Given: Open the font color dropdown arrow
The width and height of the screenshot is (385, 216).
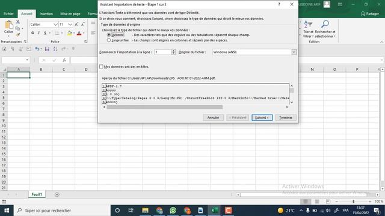Looking at the screenshot, I should pyautogui.click(x=84, y=33).
